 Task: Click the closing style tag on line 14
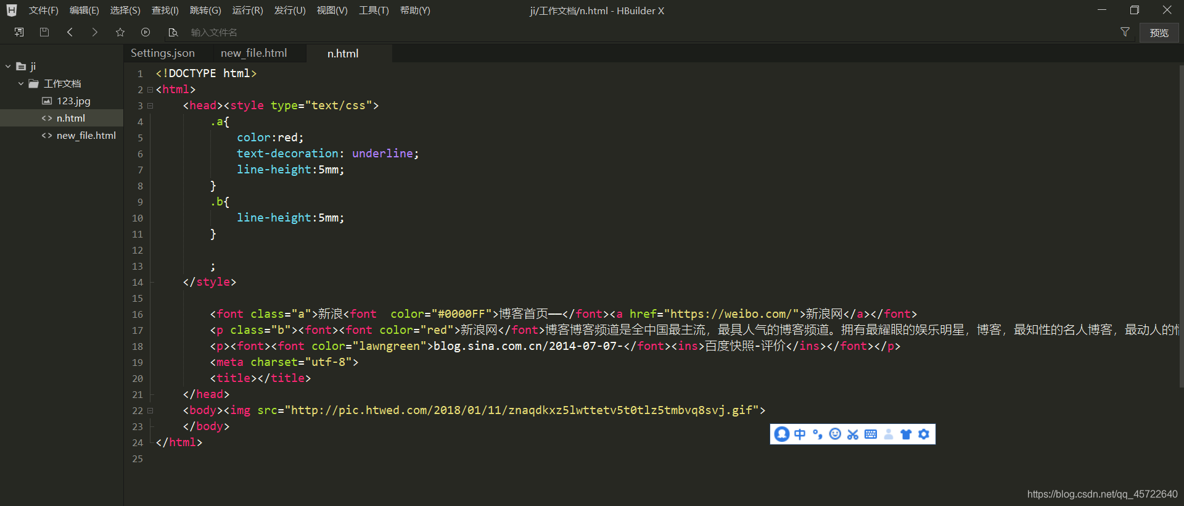tap(210, 282)
